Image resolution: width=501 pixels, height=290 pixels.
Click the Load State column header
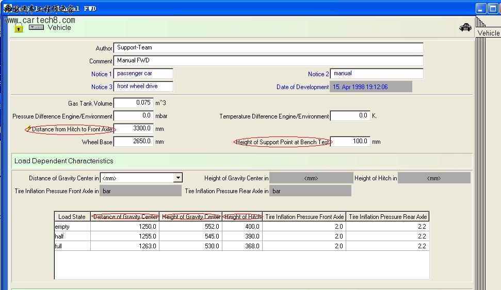72,217
